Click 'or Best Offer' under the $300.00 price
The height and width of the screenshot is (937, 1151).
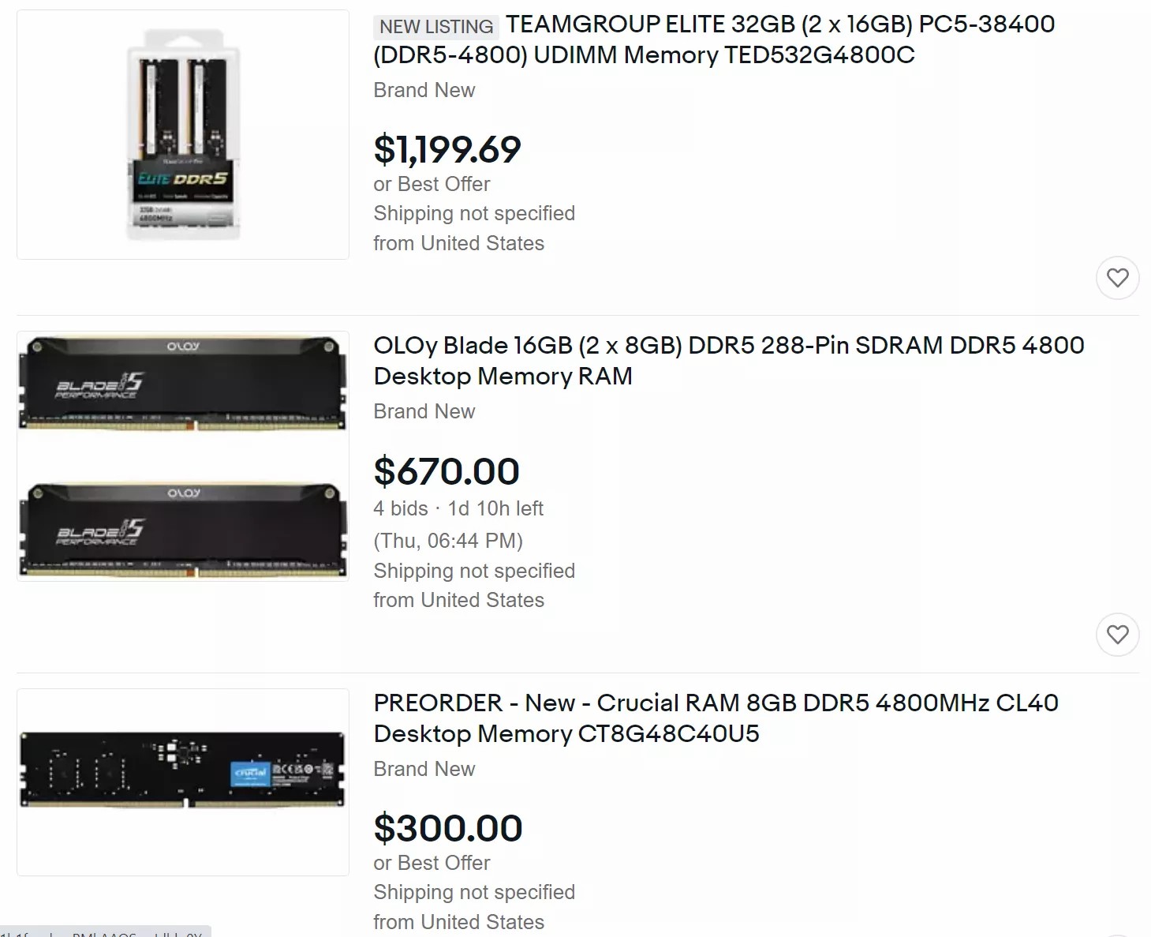[432, 863]
